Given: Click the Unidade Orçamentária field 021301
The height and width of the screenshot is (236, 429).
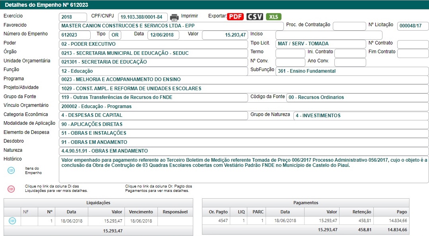Looking at the screenshot, I should pos(153,62).
